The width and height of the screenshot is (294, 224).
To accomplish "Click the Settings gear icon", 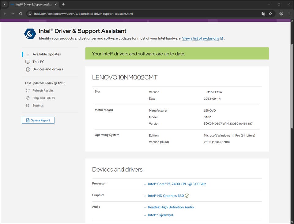I will pyautogui.click(x=28, y=106).
